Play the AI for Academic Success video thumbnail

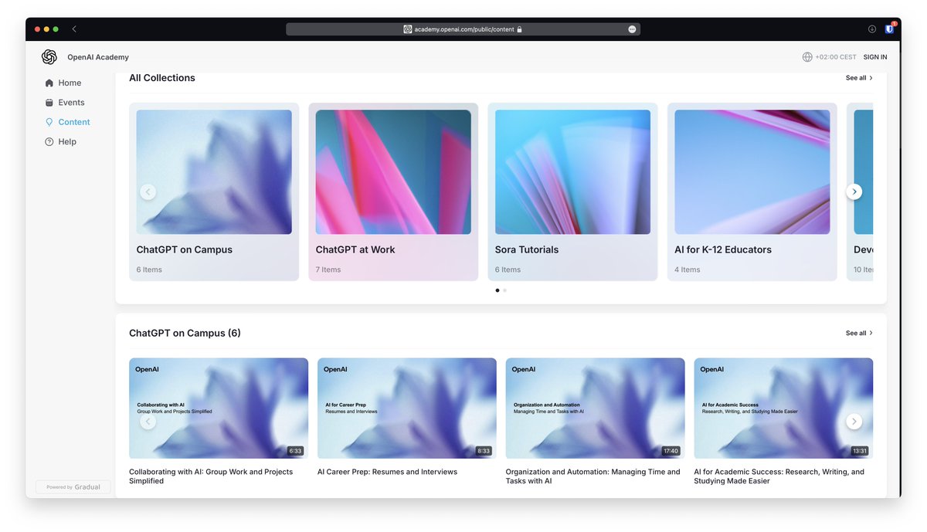783,408
